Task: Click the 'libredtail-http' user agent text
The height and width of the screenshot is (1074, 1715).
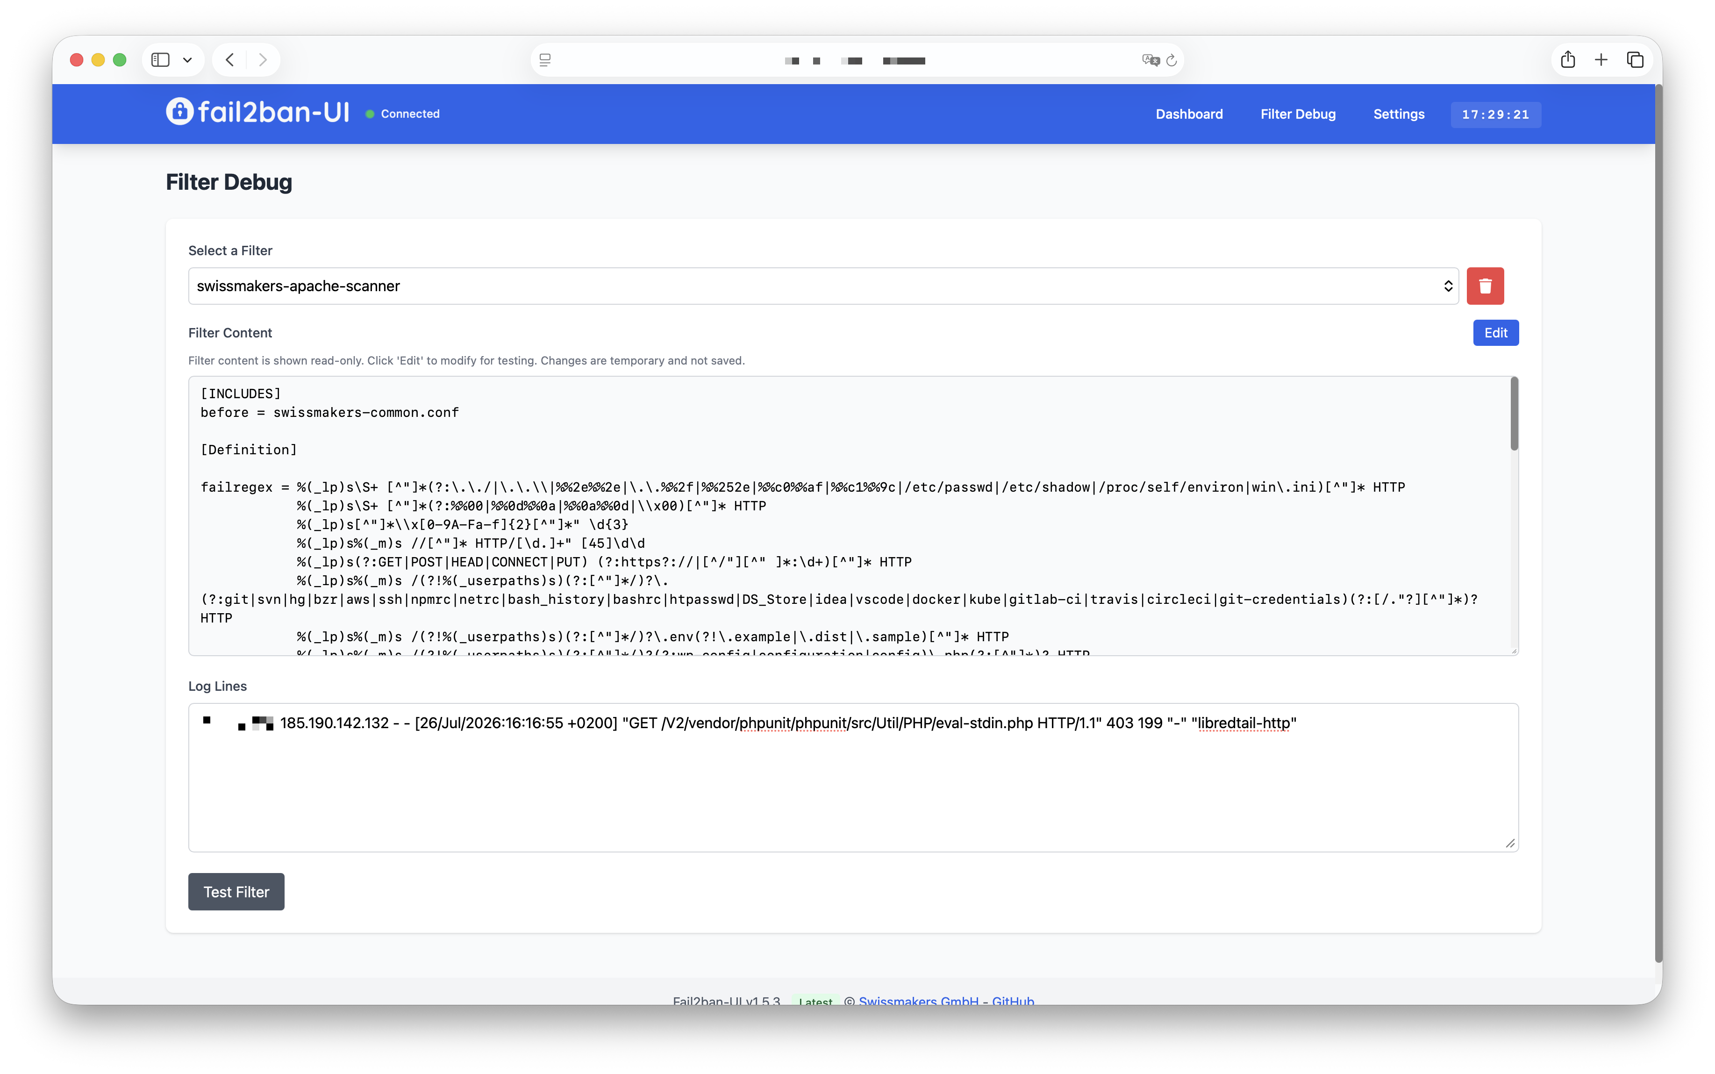Action: [1243, 723]
